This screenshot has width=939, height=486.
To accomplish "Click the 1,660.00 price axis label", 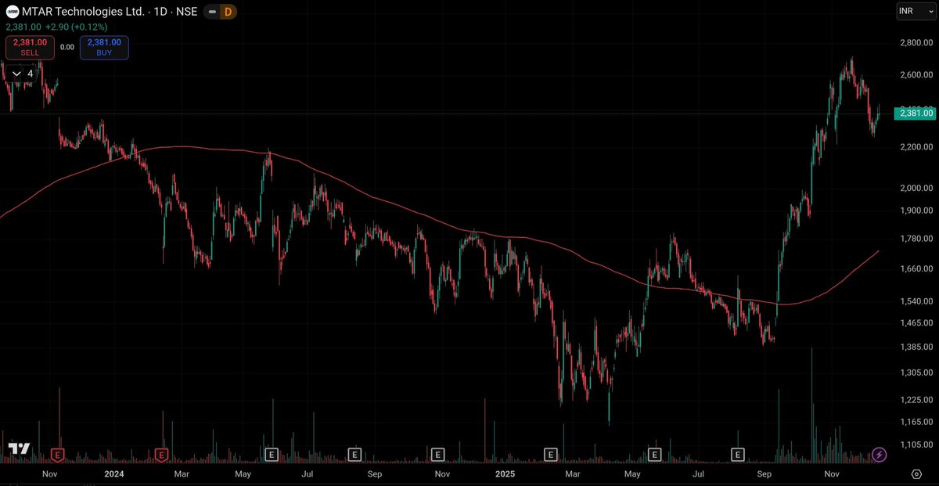I will tap(916, 269).
